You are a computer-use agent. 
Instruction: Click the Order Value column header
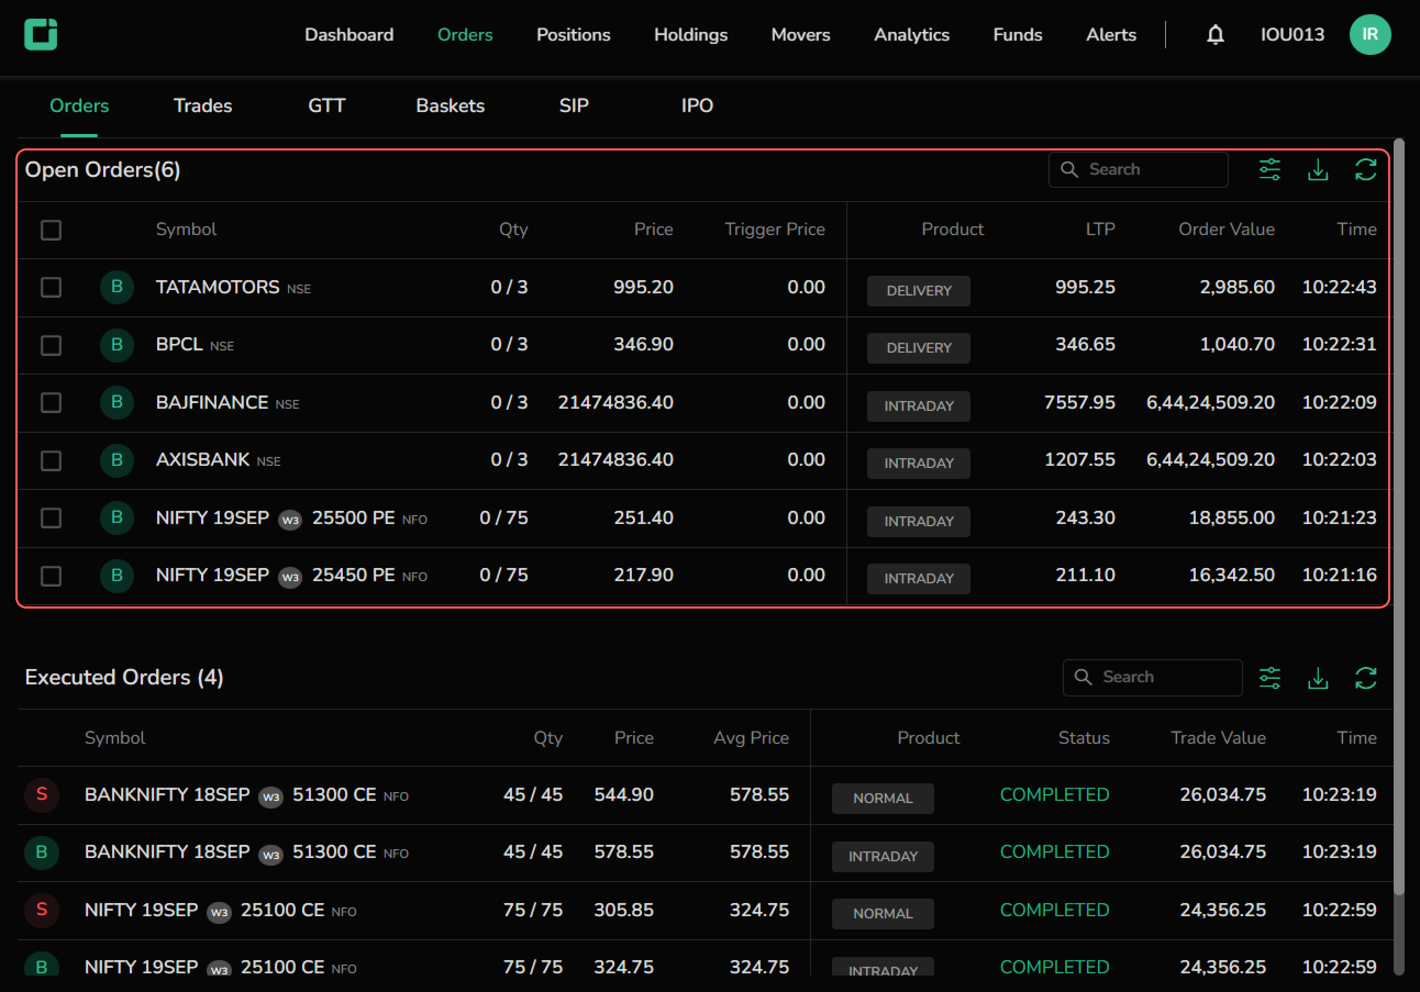point(1227,229)
